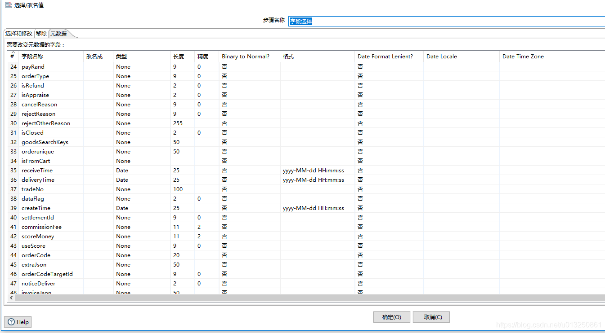Switch to the 移除 tab

pyautogui.click(x=41, y=33)
